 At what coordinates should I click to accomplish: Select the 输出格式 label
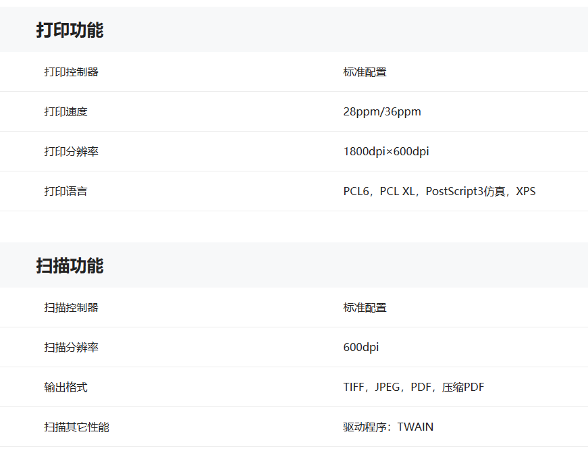point(65,387)
